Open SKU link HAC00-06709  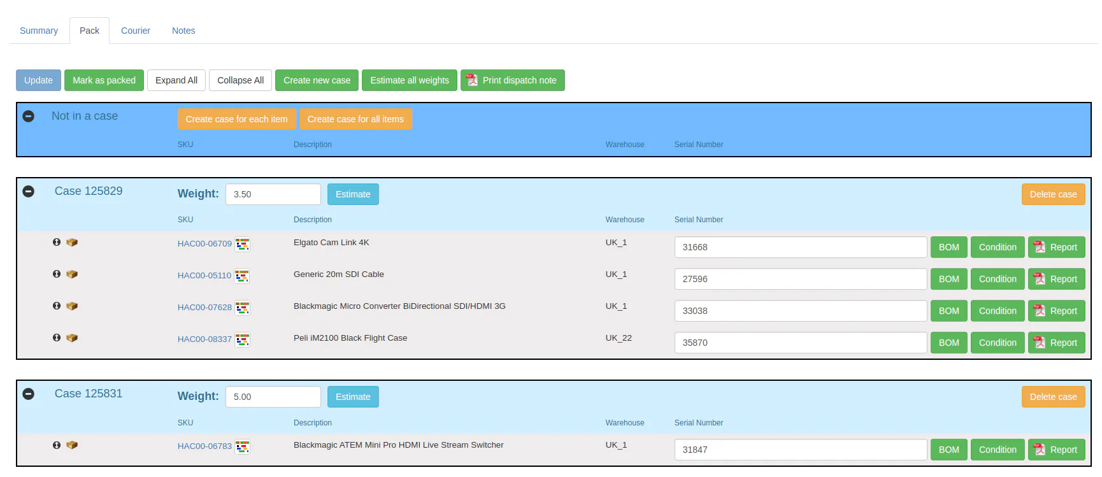coord(204,244)
